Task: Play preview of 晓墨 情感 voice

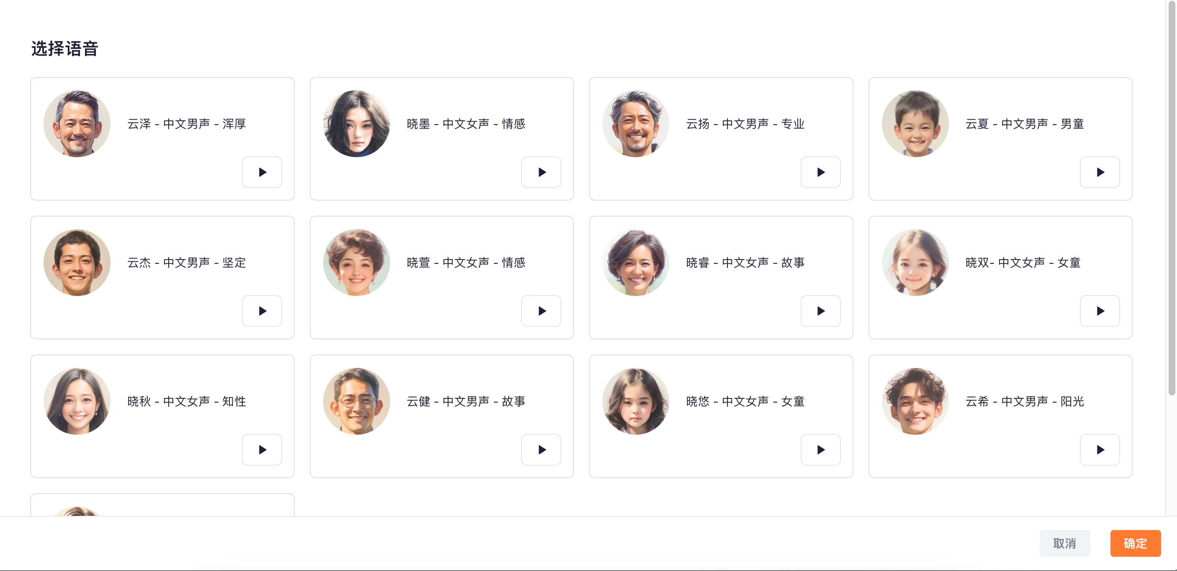Action: point(541,172)
